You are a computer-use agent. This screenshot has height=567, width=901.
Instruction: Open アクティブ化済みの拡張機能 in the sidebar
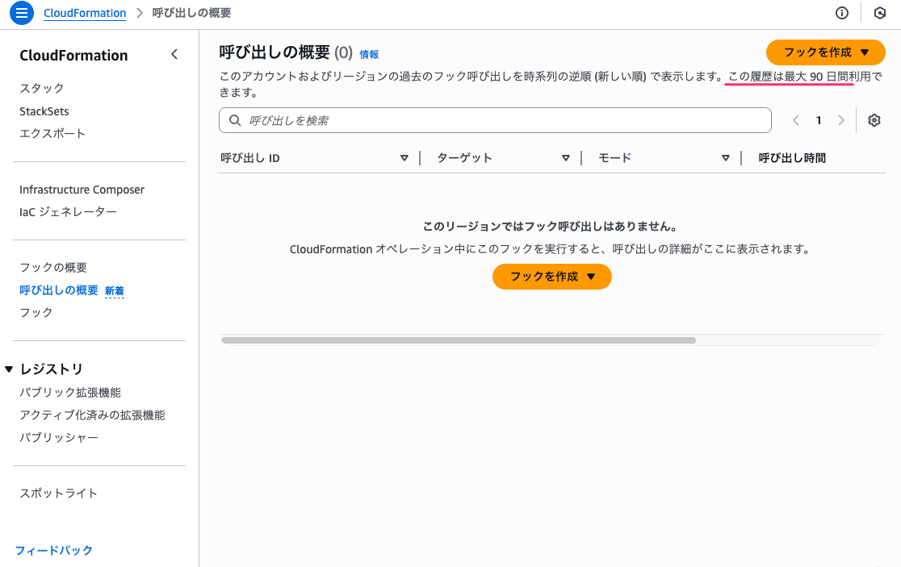coord(93,415)
